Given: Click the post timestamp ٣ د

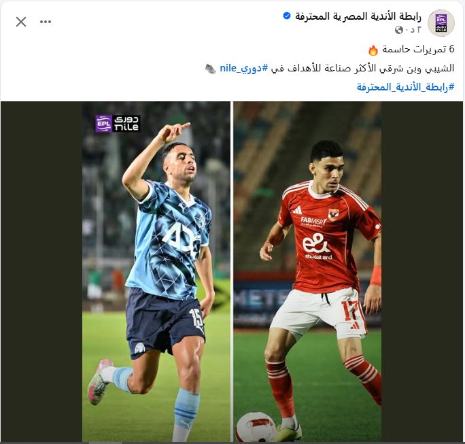Looking at the screenshot, I should click(413, 30).
